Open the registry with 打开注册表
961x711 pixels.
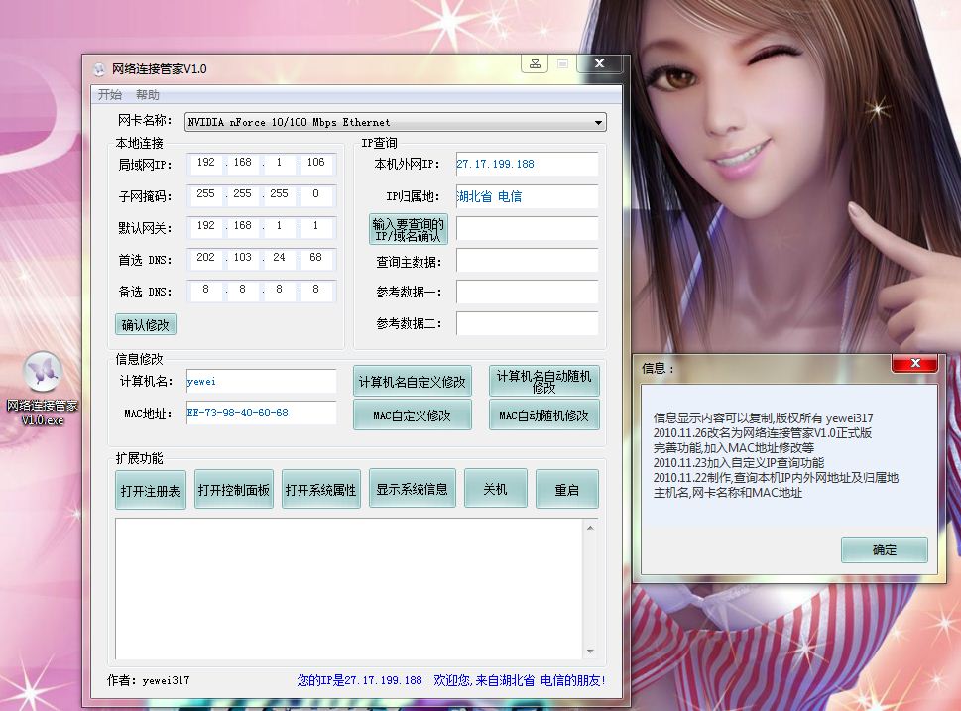[150, 490]
